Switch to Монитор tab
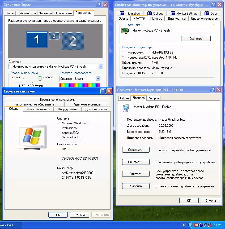225x229 pixels. [x=156, y=19]
